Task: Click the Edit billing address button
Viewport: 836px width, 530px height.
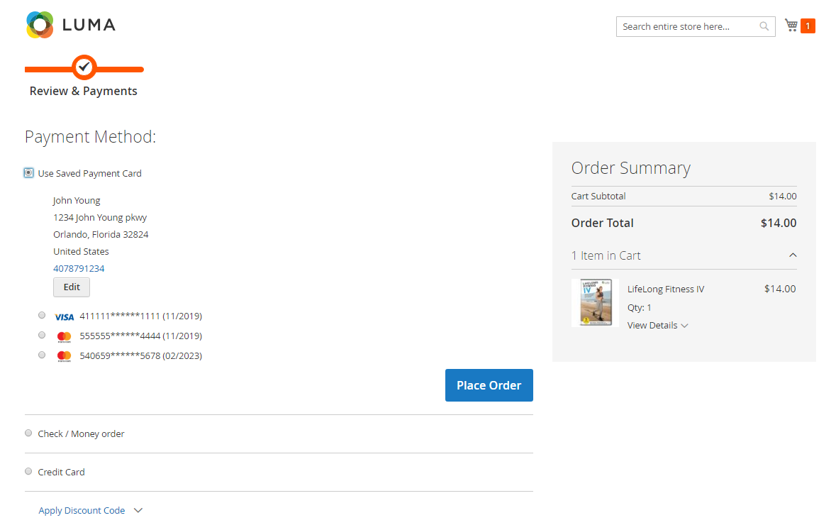Action: 72,287
